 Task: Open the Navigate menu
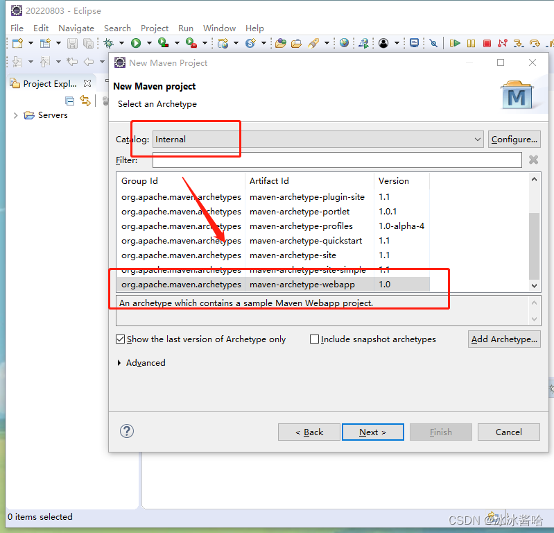76,28
